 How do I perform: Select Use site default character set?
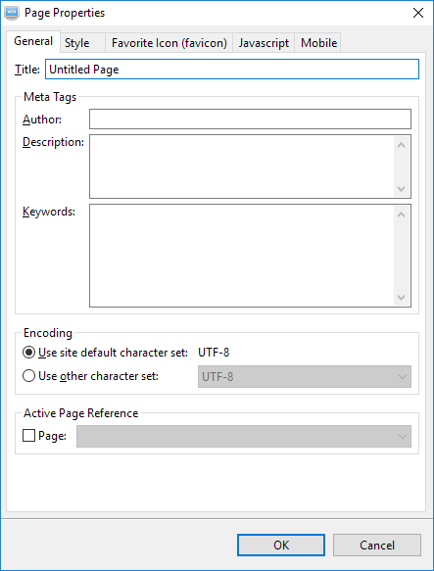point(28,353)
